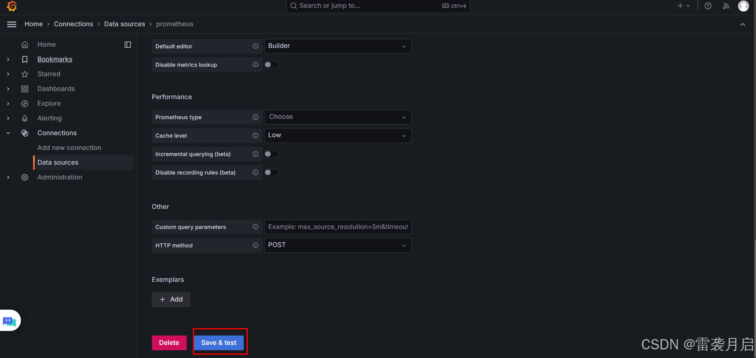The height and width of the screenshot is (358, 756).
Task: Select Add new connection in sidebar
Action: 69,148
